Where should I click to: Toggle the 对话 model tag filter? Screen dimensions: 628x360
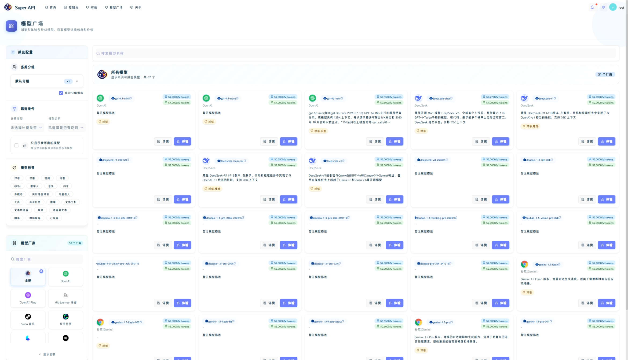click(17, 178)
